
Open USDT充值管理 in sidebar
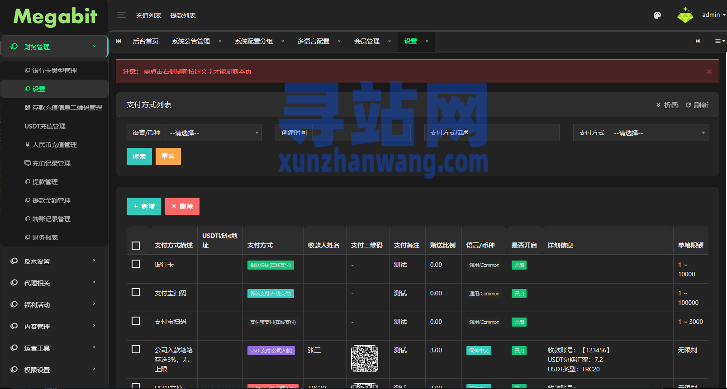coord(54,126)
